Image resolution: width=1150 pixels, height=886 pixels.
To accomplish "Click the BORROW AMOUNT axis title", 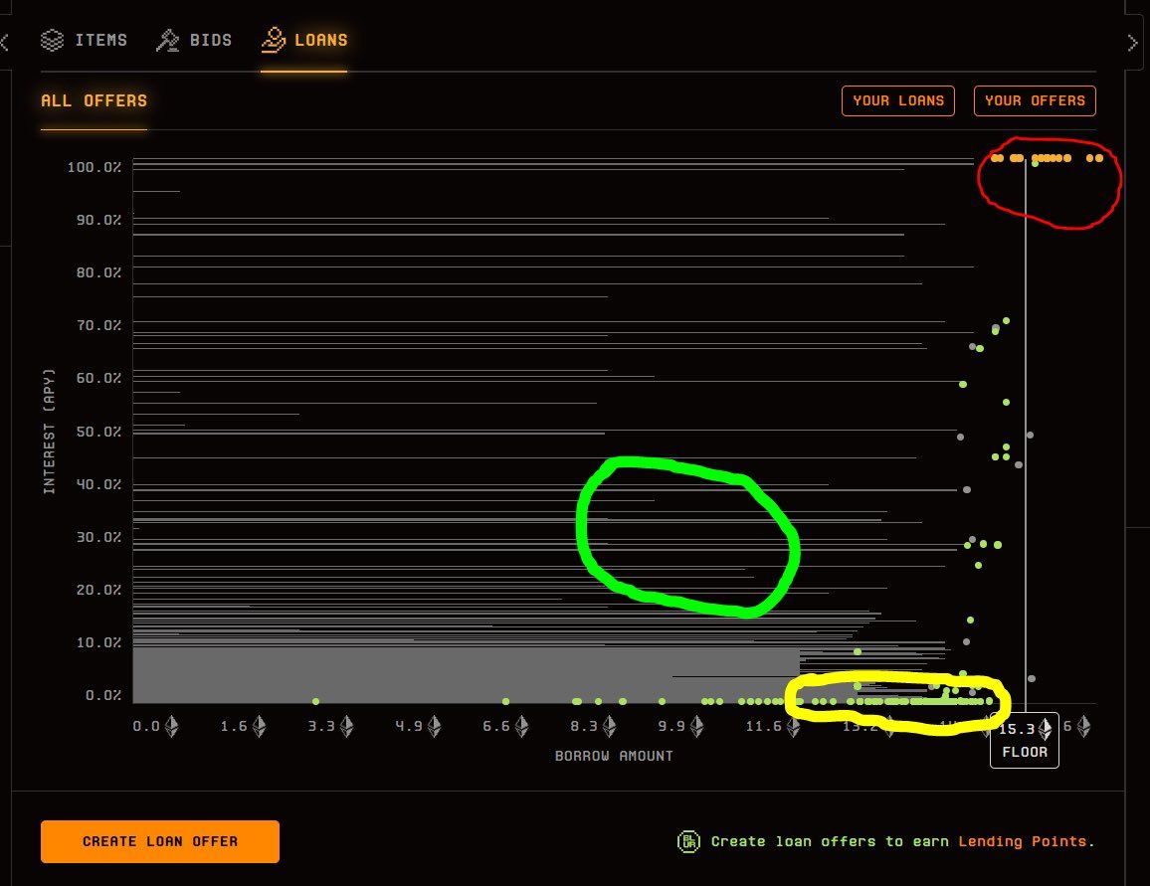I will point(614,756).
